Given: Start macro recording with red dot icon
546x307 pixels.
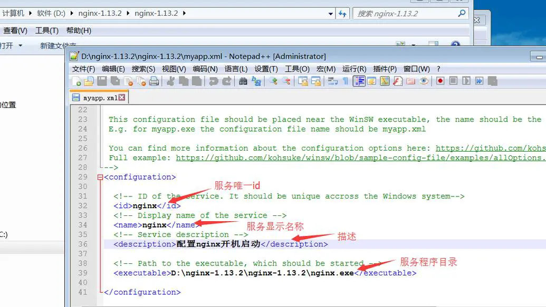Looking at the screenshot, I should pos(440,81).
